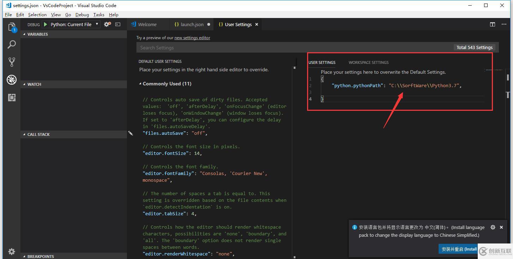The image size is (513, 259).
Task: Select the USER SETTINGS scope tab
Action: pyautogui.click(x=322, y=62)
